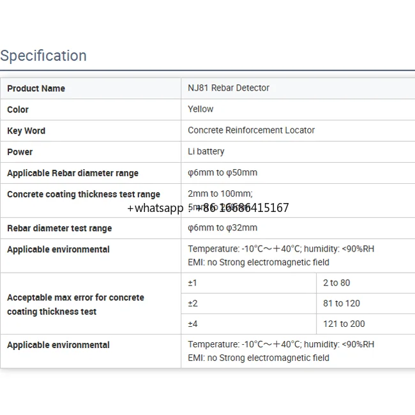
Task: Click the φ6mm to φ32mm value
Action: click(x=222, y=228)
